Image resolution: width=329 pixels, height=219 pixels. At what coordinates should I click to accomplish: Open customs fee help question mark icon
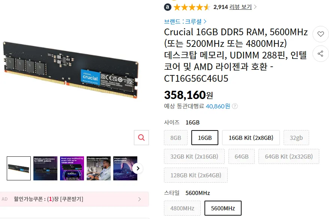pos(235,106)
